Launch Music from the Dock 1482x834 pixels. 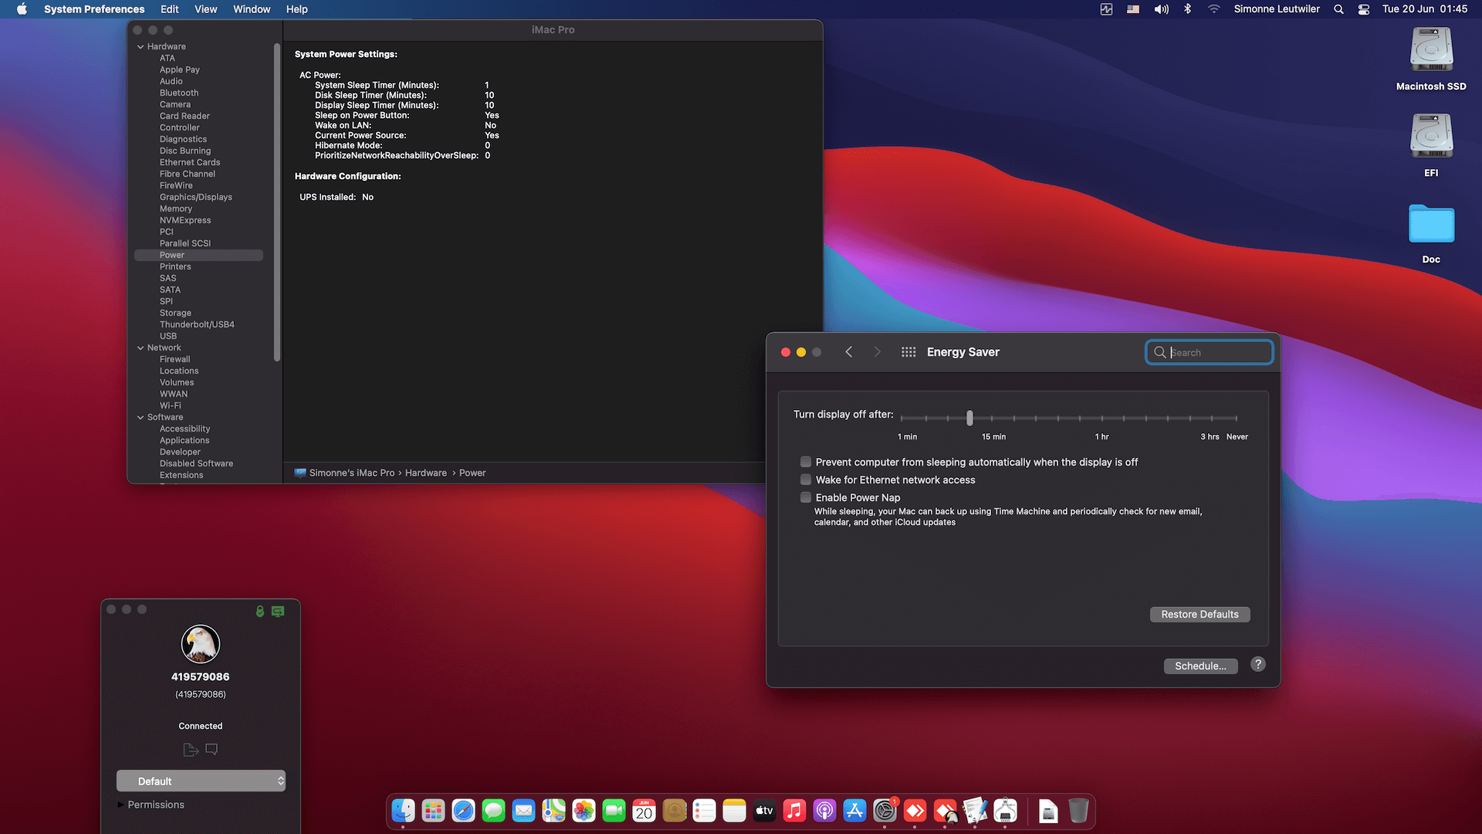point(794,811)
